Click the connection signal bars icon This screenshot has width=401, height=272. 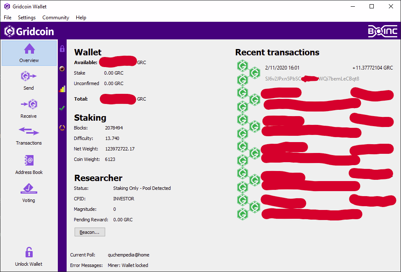62,89
